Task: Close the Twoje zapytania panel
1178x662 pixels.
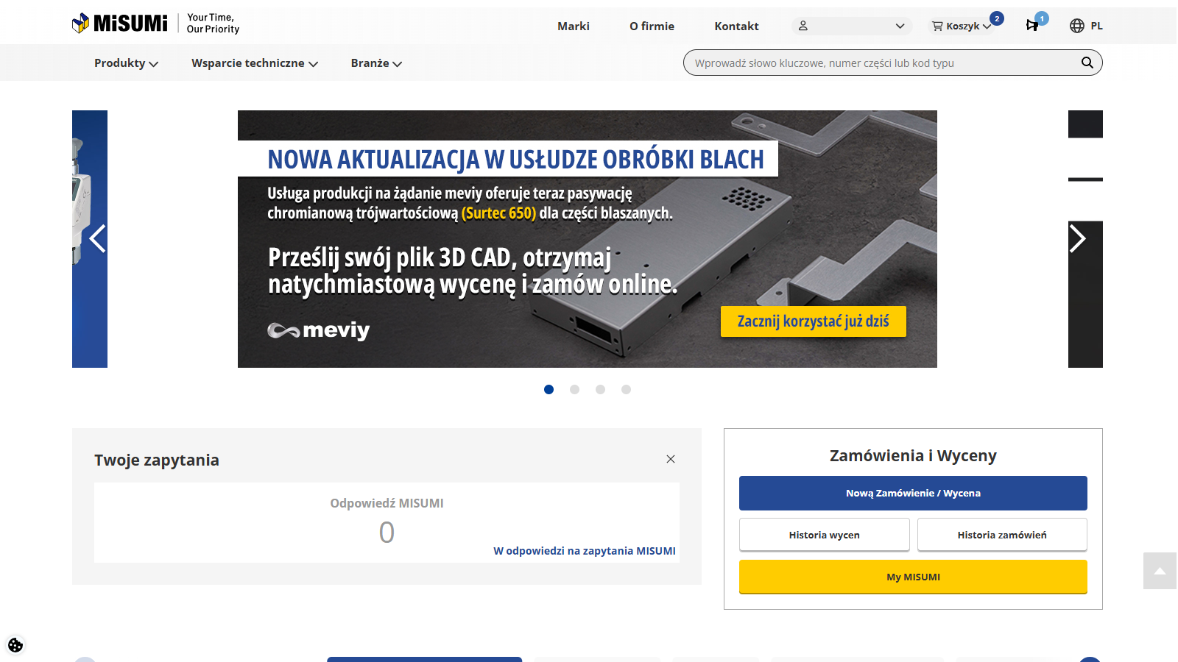Action: (670, 459)
